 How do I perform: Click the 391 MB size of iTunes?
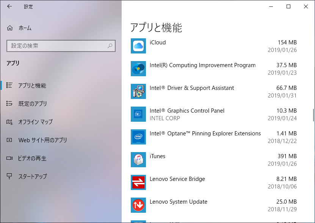click(x=287, y=156)
